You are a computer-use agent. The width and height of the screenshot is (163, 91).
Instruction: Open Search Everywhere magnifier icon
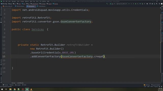pyautogui.click(x=159, y=4)
